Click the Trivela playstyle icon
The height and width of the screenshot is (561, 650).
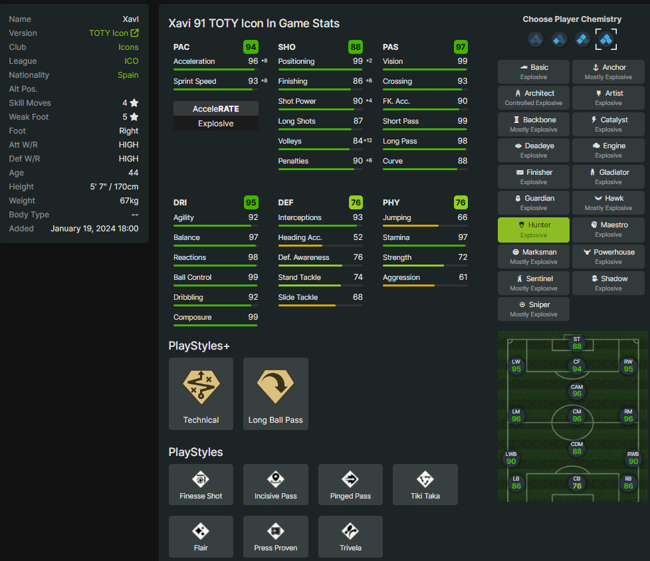click(350, 531)
